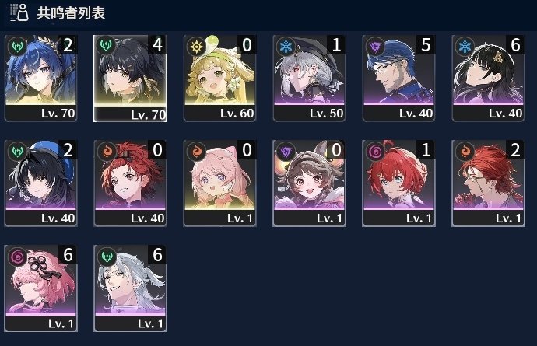This screenshot has height=346, width=537.
Task: Click the Fusion icon on pink cat-eared character card
Action: (196, 152)
